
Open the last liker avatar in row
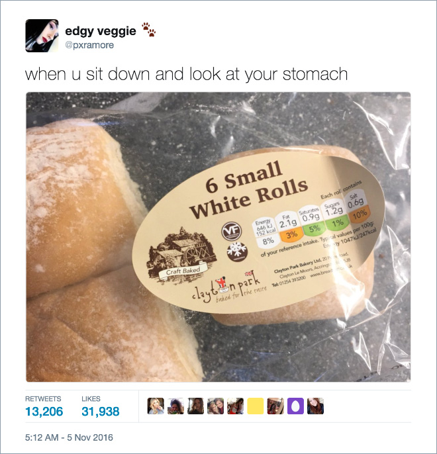(315, 406)
